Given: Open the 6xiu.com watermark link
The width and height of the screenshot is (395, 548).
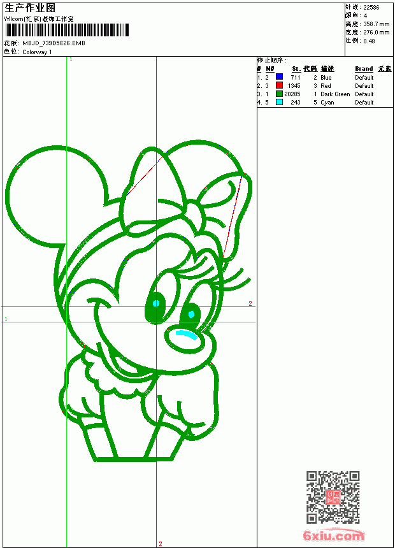Looking at the screenshot, I should (x=333, y=535).
